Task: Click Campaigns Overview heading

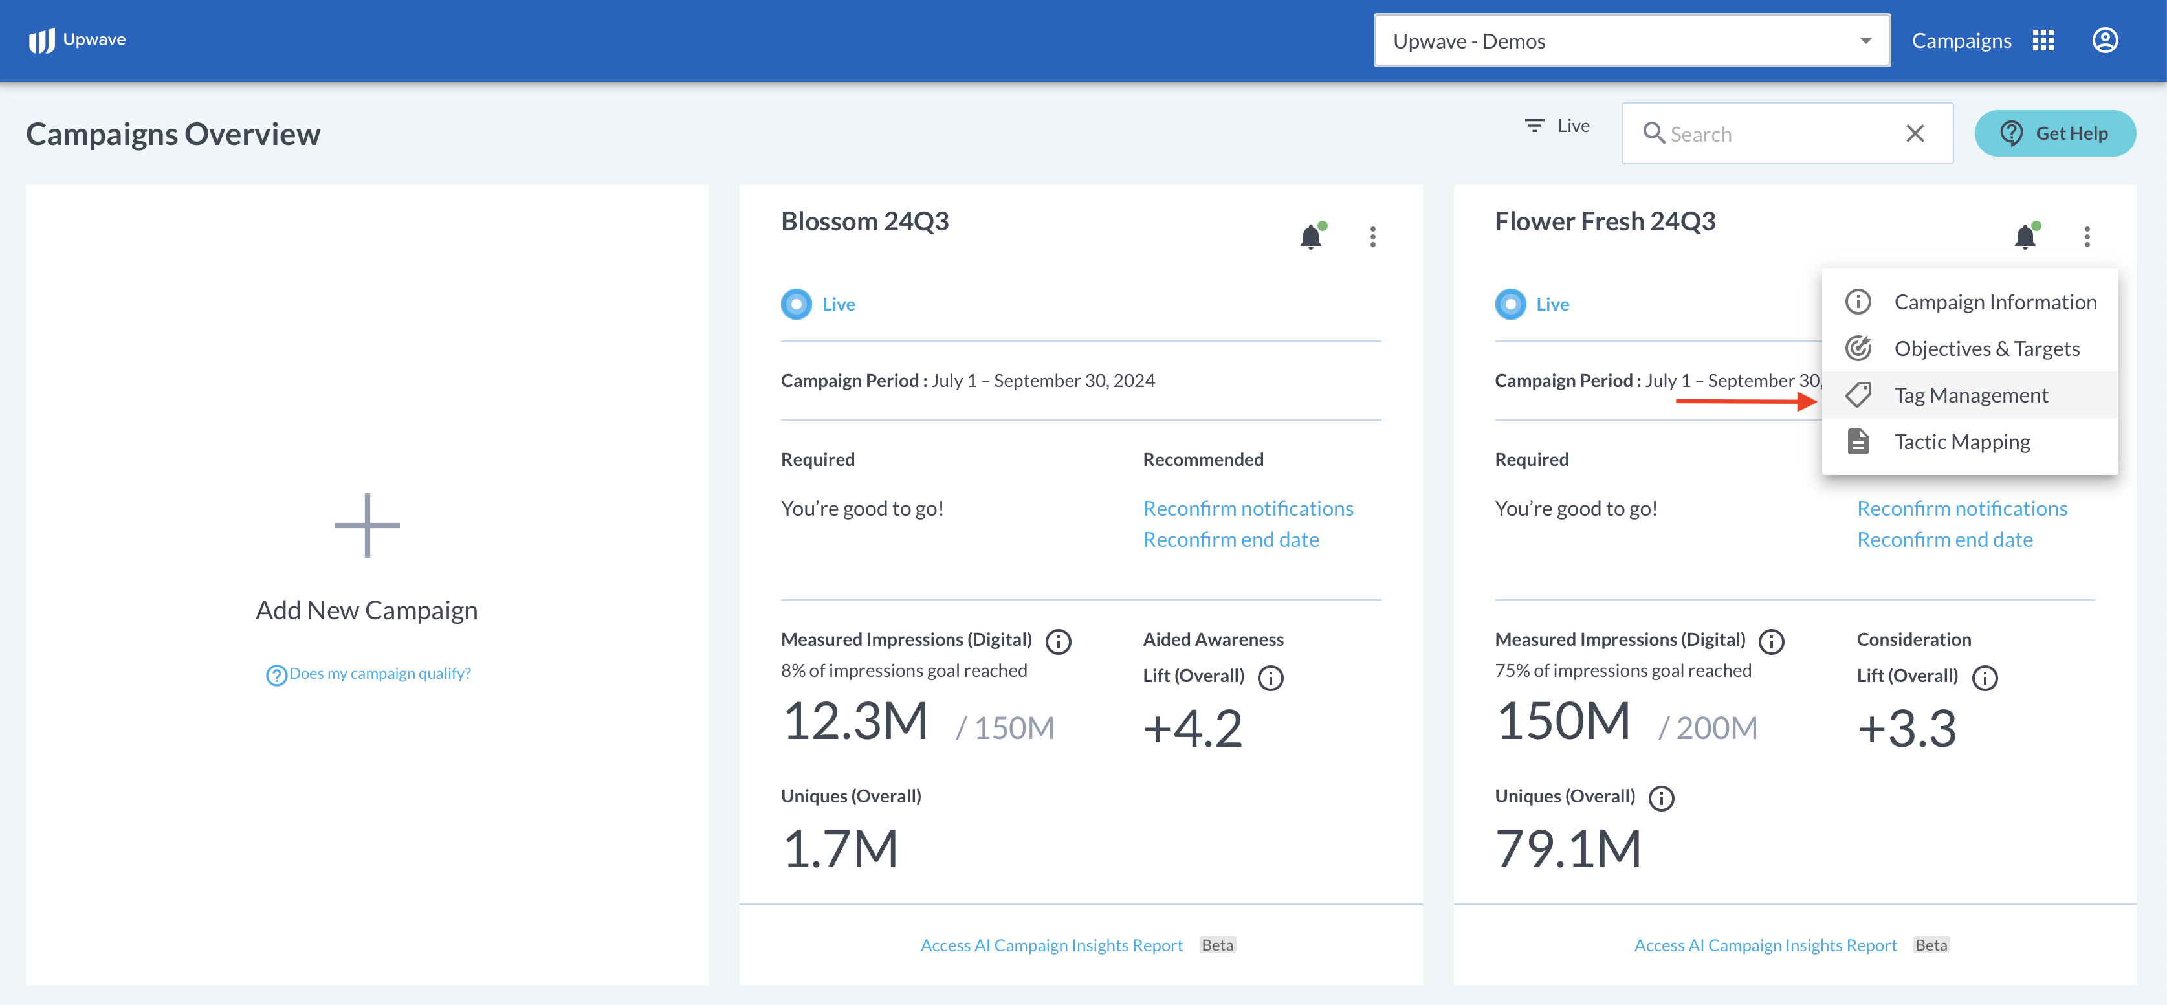Action: 173,135
